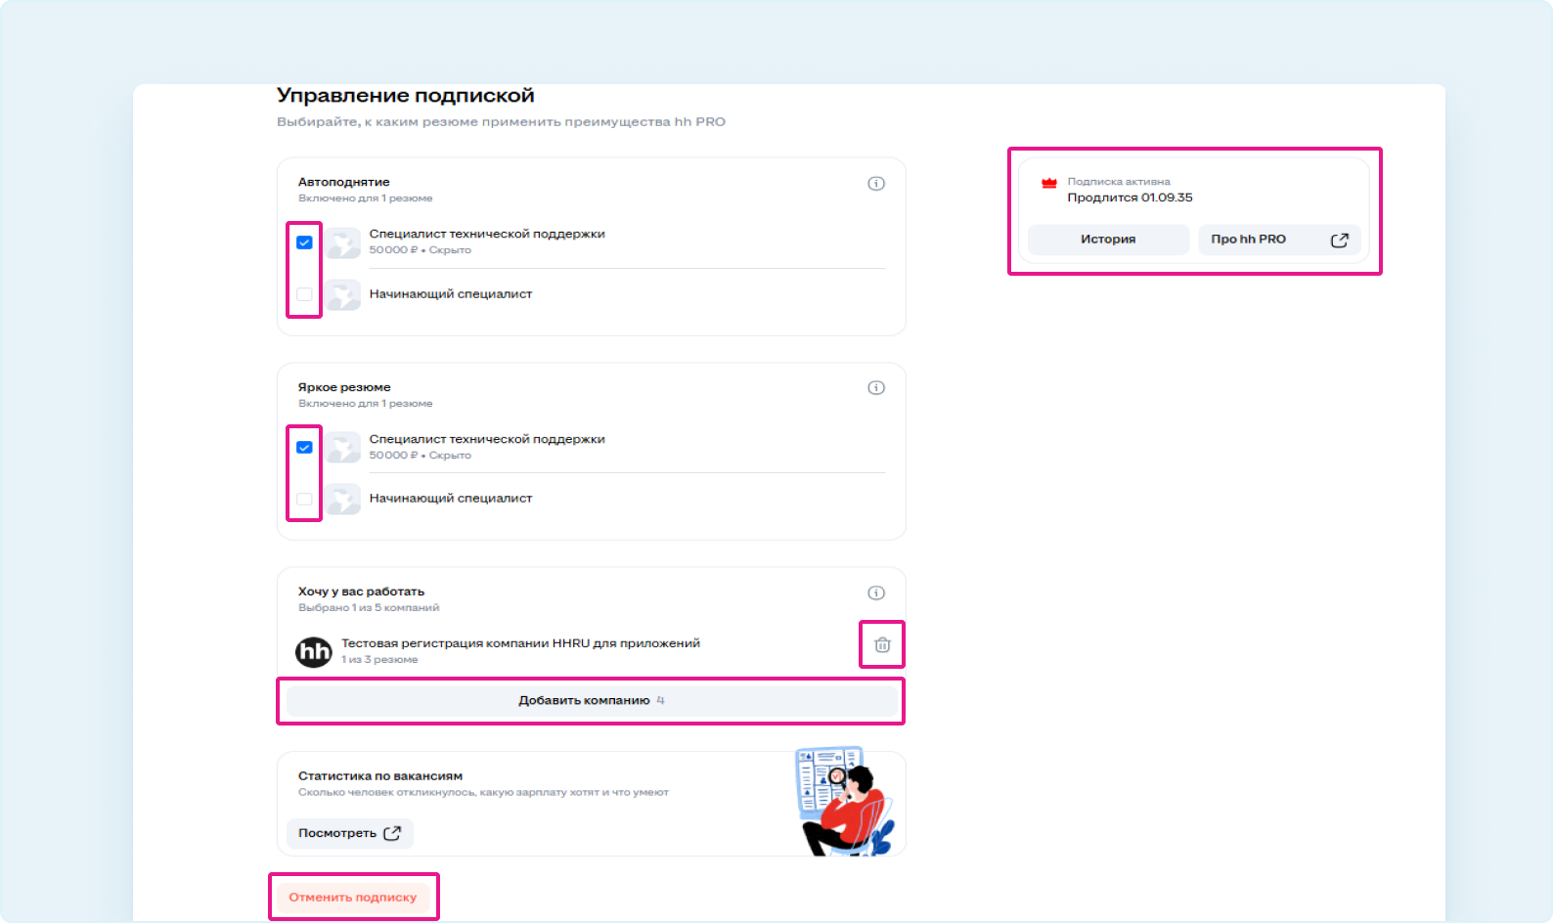
Task: Click resume avatar of Специалист in Автоподнятие
Action: coord(343,243)
